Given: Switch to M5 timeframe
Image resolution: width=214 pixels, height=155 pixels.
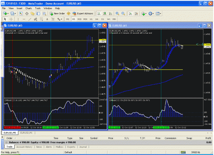Looking at the screenshot, I should coord(74,19).
